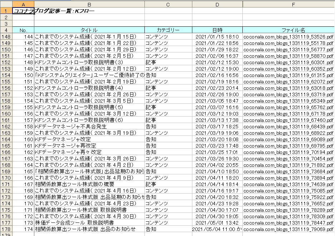Select file cell coconala.com_blogs_1331119_68439.pdf
Screen dimensions: 335x236
[289, 127]
